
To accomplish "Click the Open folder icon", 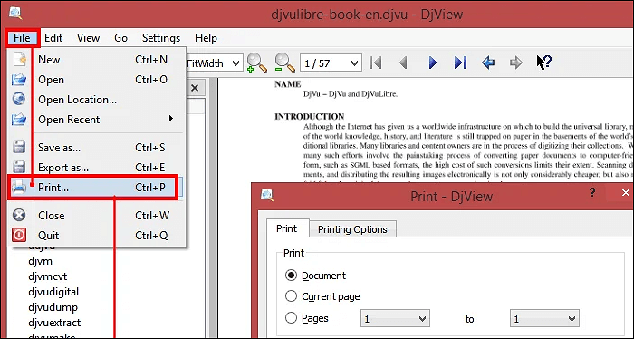I will click(19, 79).
